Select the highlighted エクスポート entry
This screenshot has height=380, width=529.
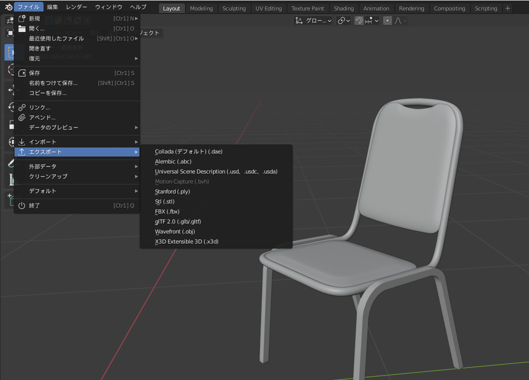pos(77,152)
